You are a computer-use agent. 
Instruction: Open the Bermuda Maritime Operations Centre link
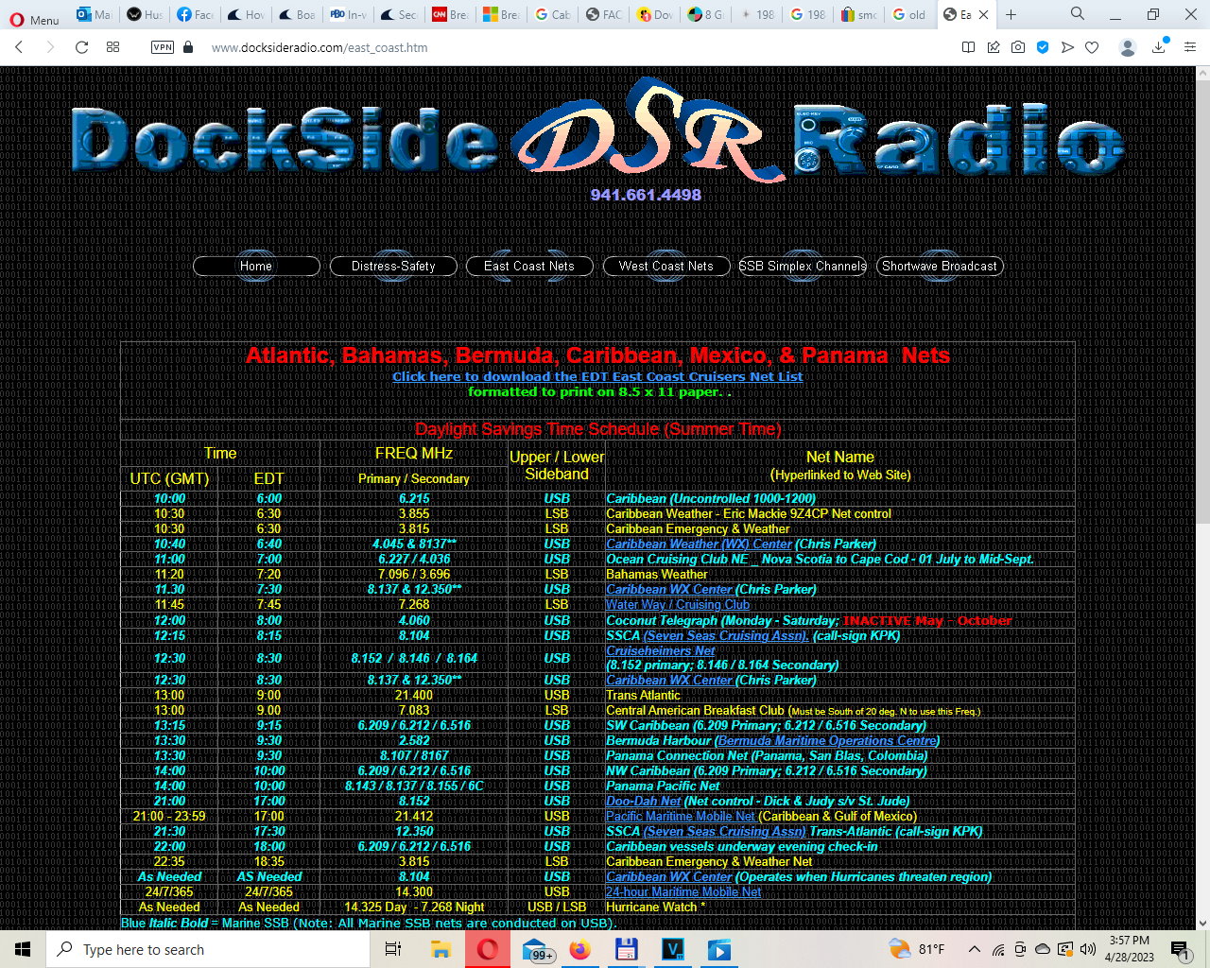[827, 740]
